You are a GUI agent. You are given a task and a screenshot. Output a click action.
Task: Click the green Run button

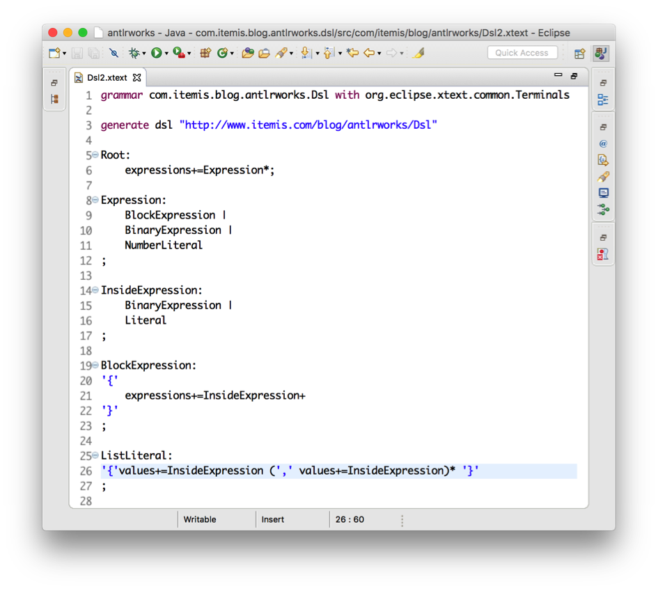pyautogui.click(x=157, y=53)
